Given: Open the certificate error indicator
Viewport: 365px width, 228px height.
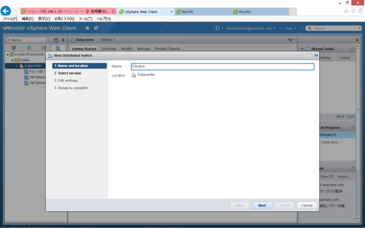Looking at the screenshot, I should click(x=98, y=11).
